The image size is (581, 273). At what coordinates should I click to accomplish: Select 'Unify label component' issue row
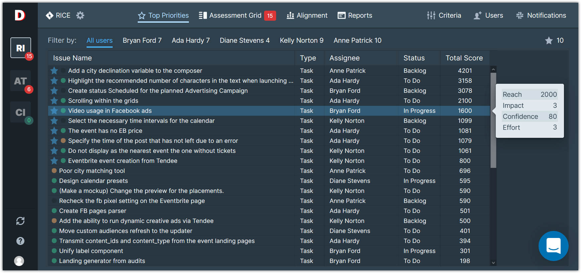point(269,251)
